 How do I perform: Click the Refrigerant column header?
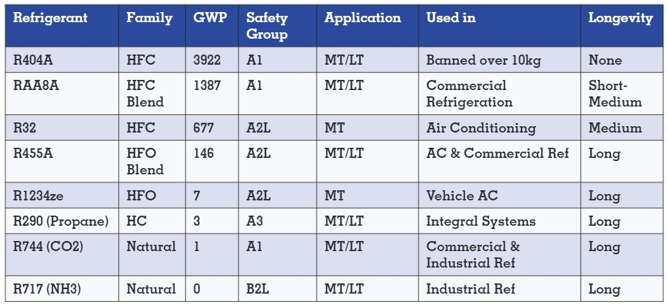click(x=50, y=18)
